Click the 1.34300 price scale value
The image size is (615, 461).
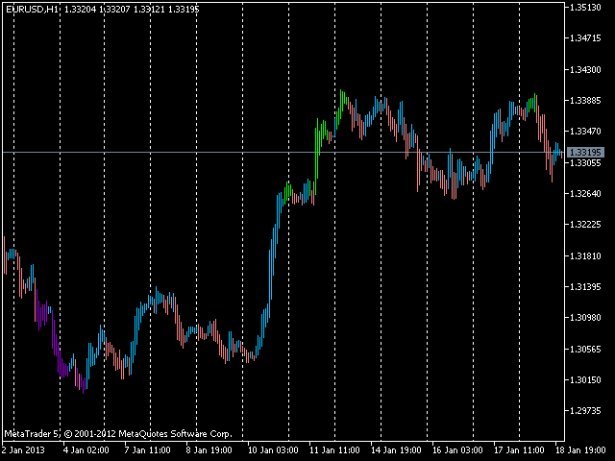click(x=585, y=70)
